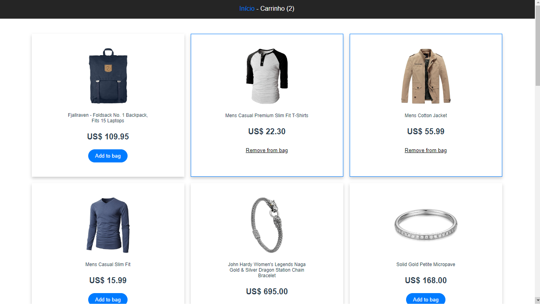Open the Carrinho (2) cart link
540x307 pixels.
pyautogui.click(x=277, y=8)
